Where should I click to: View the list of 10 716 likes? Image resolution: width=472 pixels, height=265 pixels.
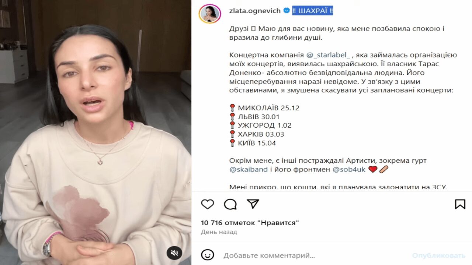pyautogui.click(x=250, y=223)
